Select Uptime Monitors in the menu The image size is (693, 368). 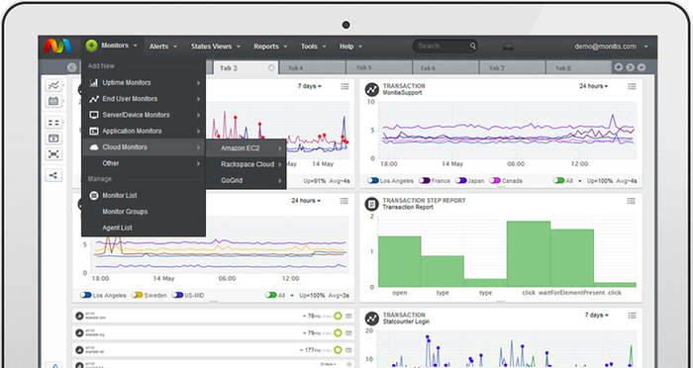(x=144, y=83)
